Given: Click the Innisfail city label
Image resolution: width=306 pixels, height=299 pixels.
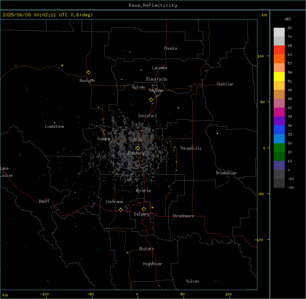Looking at the screenshot, I should (147, 116).
